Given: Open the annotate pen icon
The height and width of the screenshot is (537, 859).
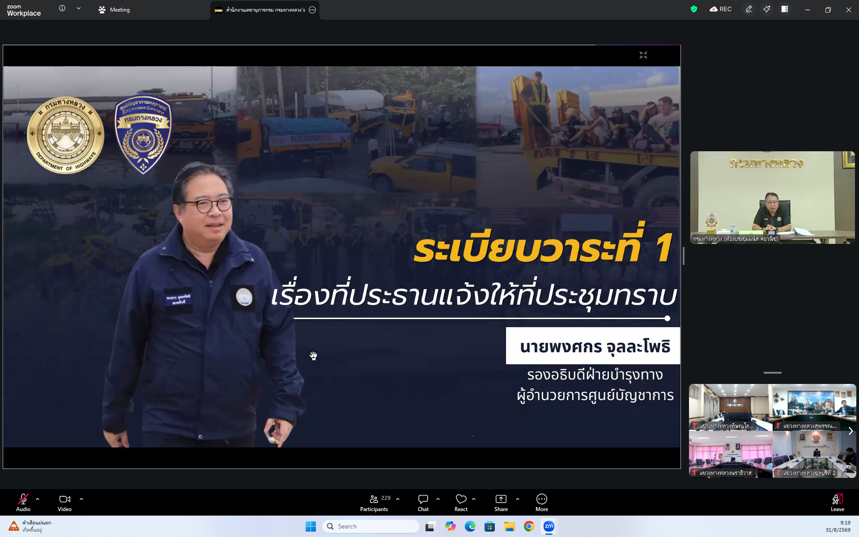Looking at the screenshot, I should tap(748, 9).
